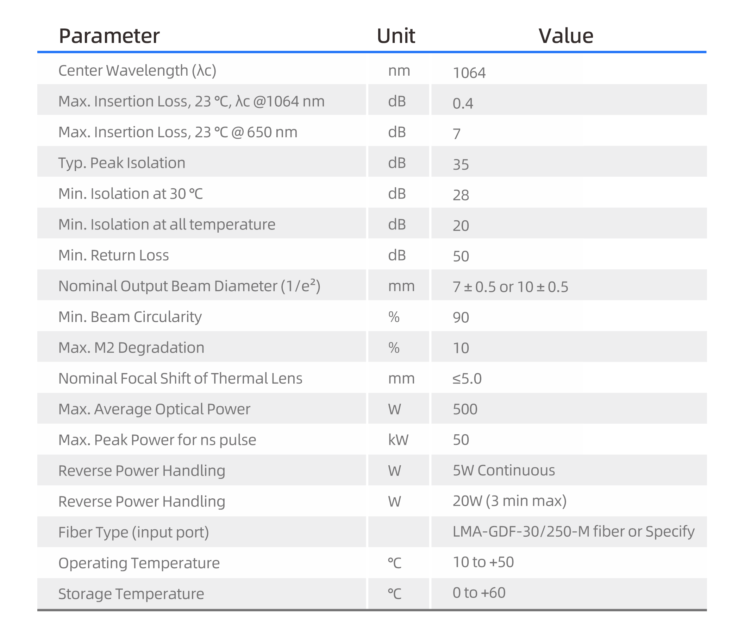The image size is (732, 631).
Task: Select the 20W (3 min max) value
Action: coord(509,501)
